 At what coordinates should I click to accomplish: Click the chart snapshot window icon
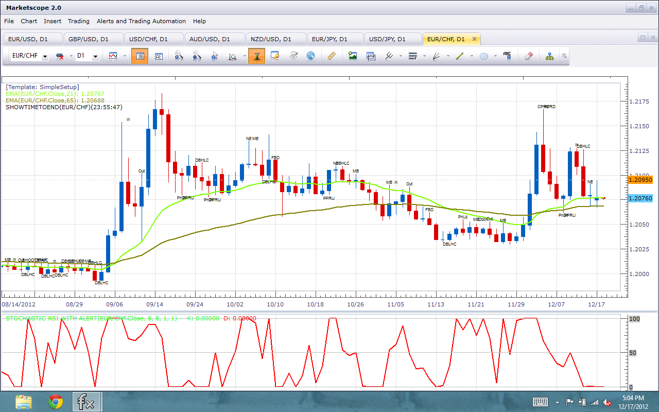(x=371, y=56)
